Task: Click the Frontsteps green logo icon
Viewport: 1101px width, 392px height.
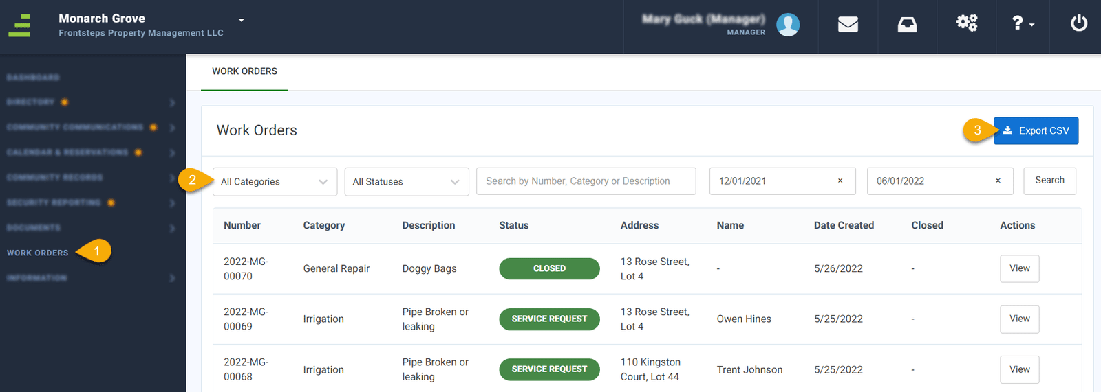Action: point(20,25)
